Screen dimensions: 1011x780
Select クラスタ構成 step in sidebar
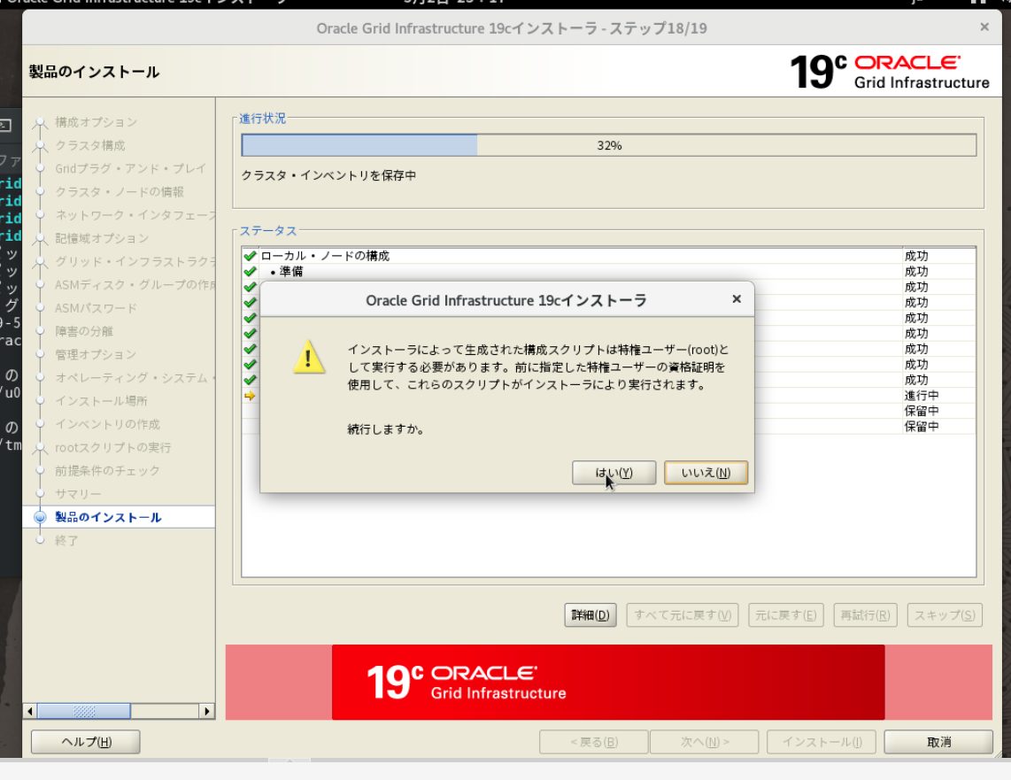point(90,145)
